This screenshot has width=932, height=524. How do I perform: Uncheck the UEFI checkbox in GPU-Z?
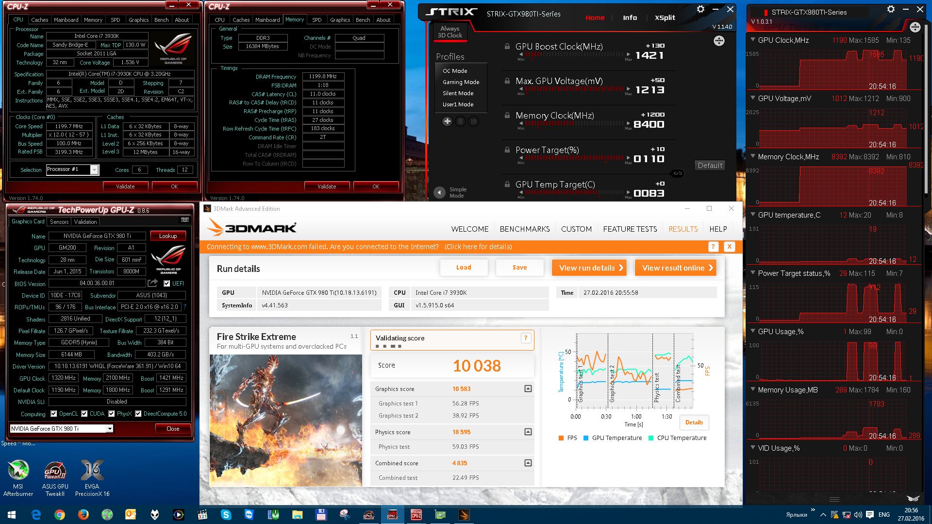tap(167, 284)
